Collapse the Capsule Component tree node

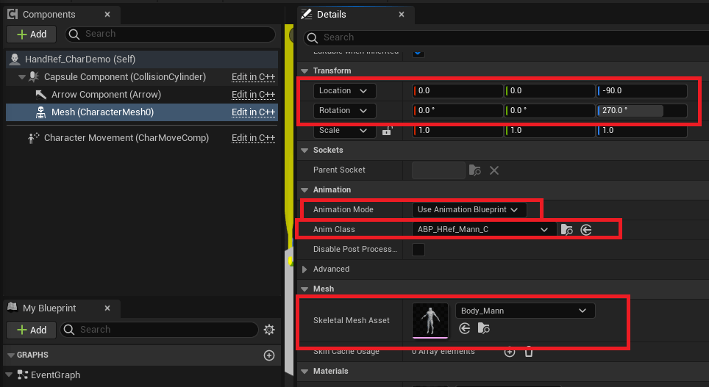click(x=21, y=77)
